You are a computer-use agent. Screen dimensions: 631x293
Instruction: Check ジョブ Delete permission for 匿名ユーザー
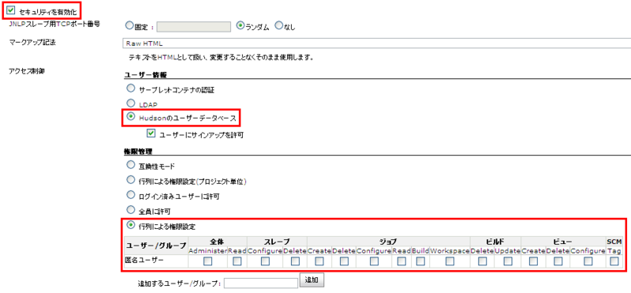(x=344, y=261)
